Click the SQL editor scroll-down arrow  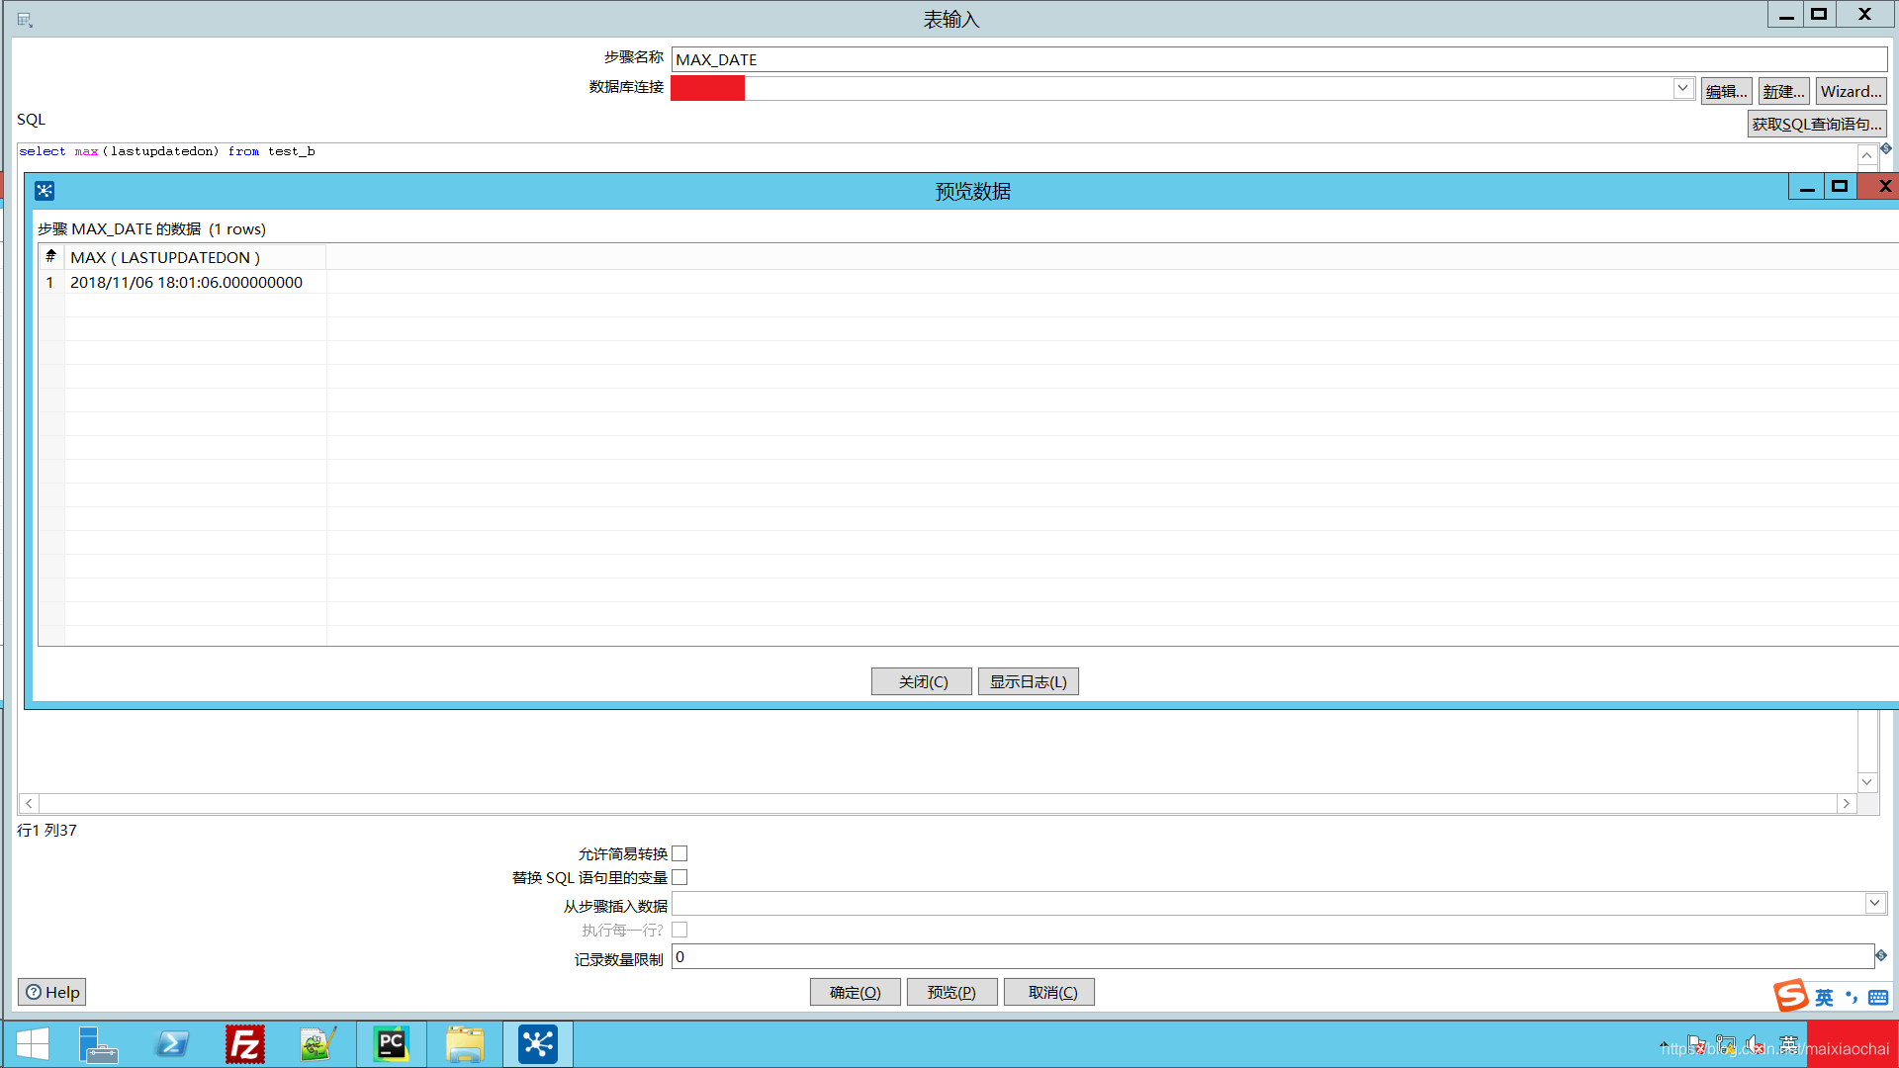pos(1866,782)
